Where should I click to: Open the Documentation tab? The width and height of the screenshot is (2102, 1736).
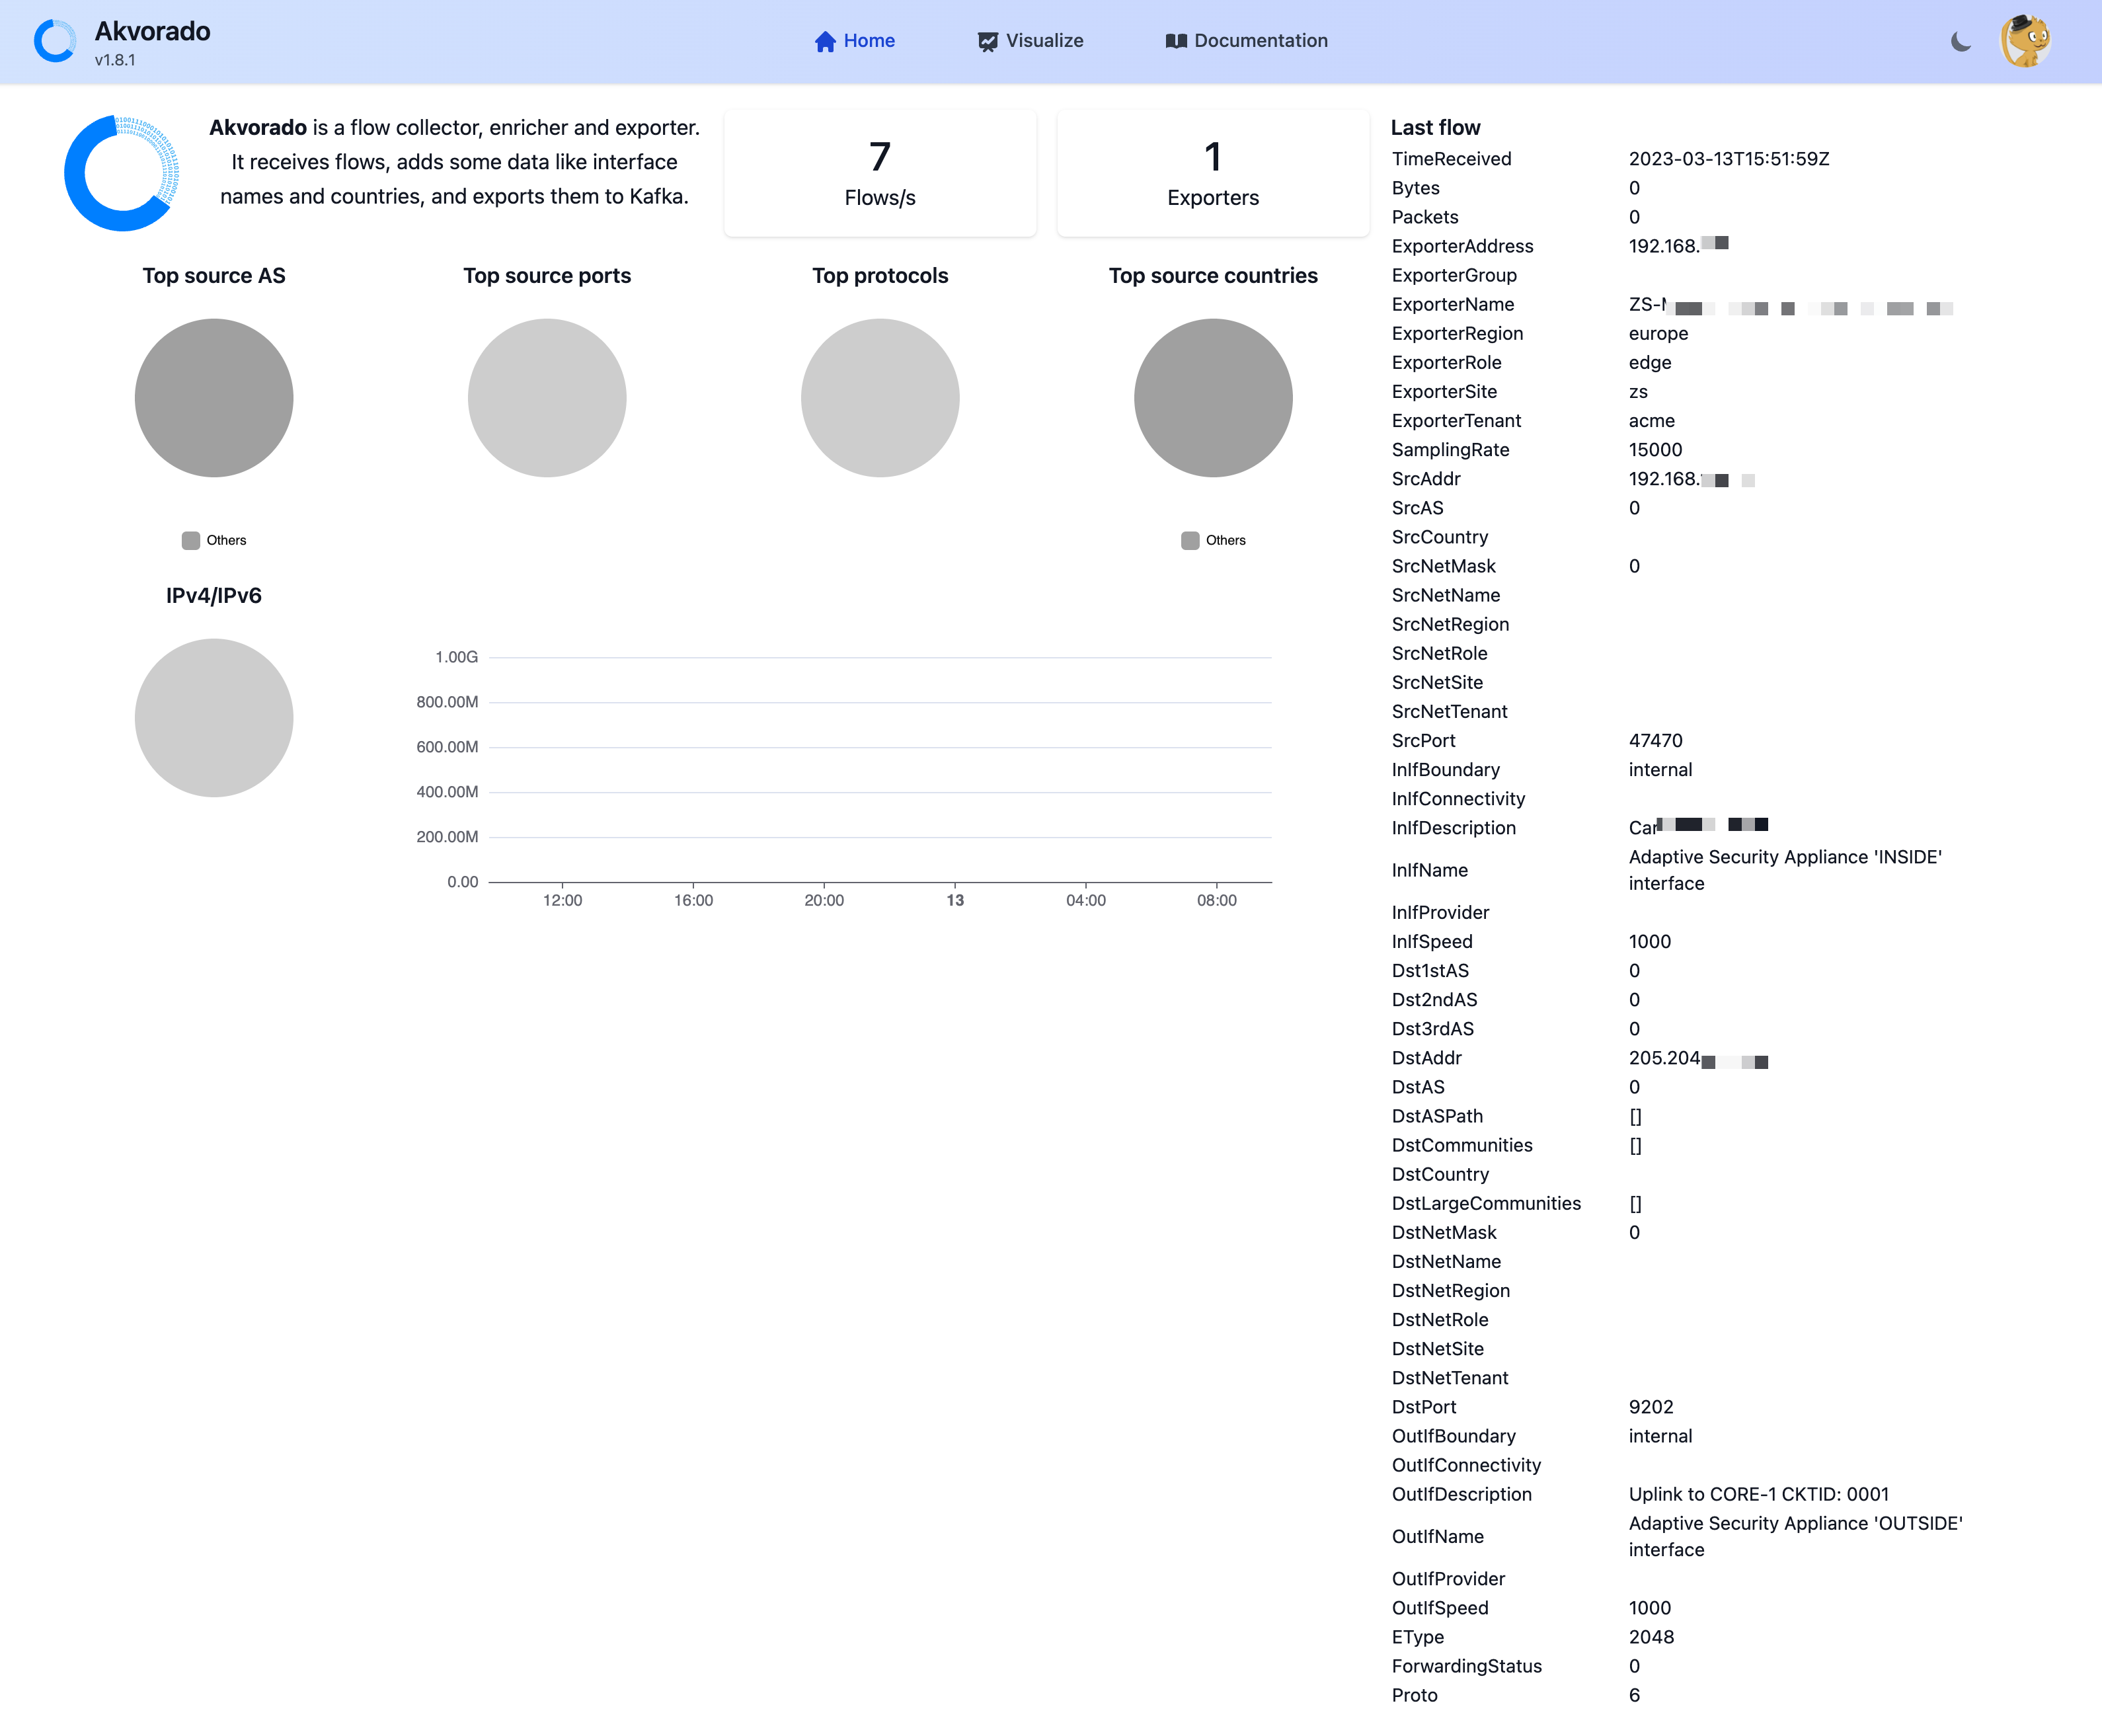[1259, 41]
